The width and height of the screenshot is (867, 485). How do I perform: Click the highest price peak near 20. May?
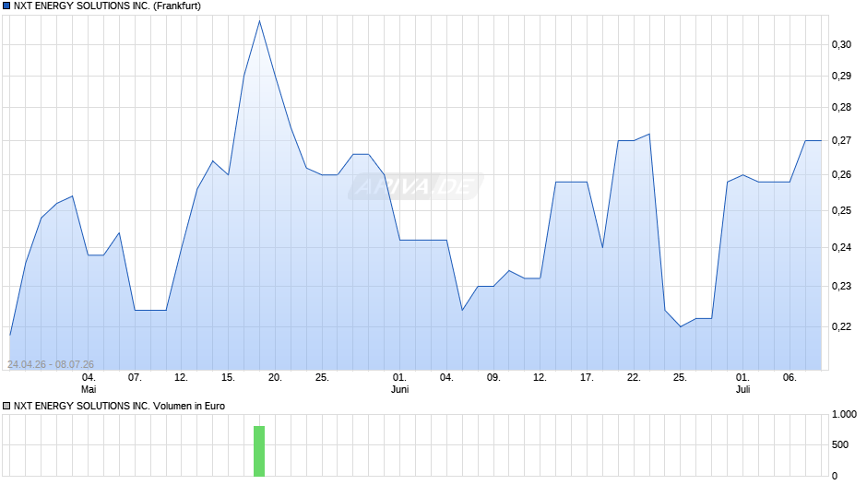pos(259,21)
